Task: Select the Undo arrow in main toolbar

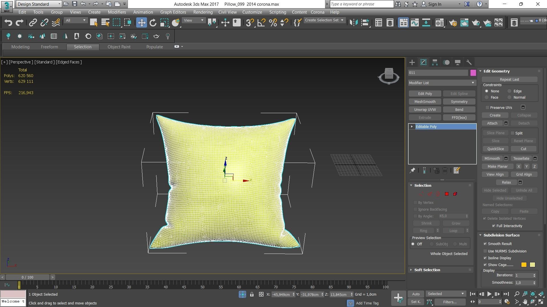Action: click(x=8, y=22)
